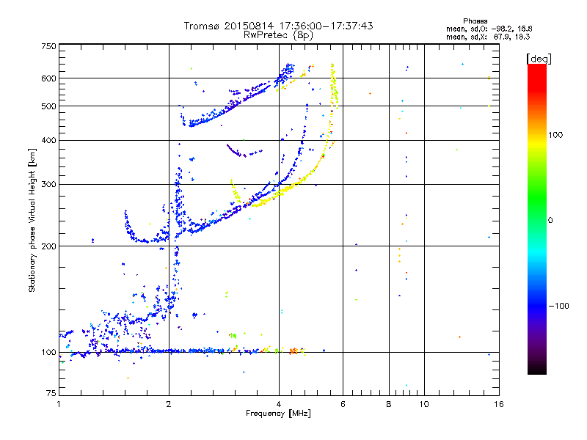Click x-axis tick label '8'
The image size is (587, 440).
(389, 404)
